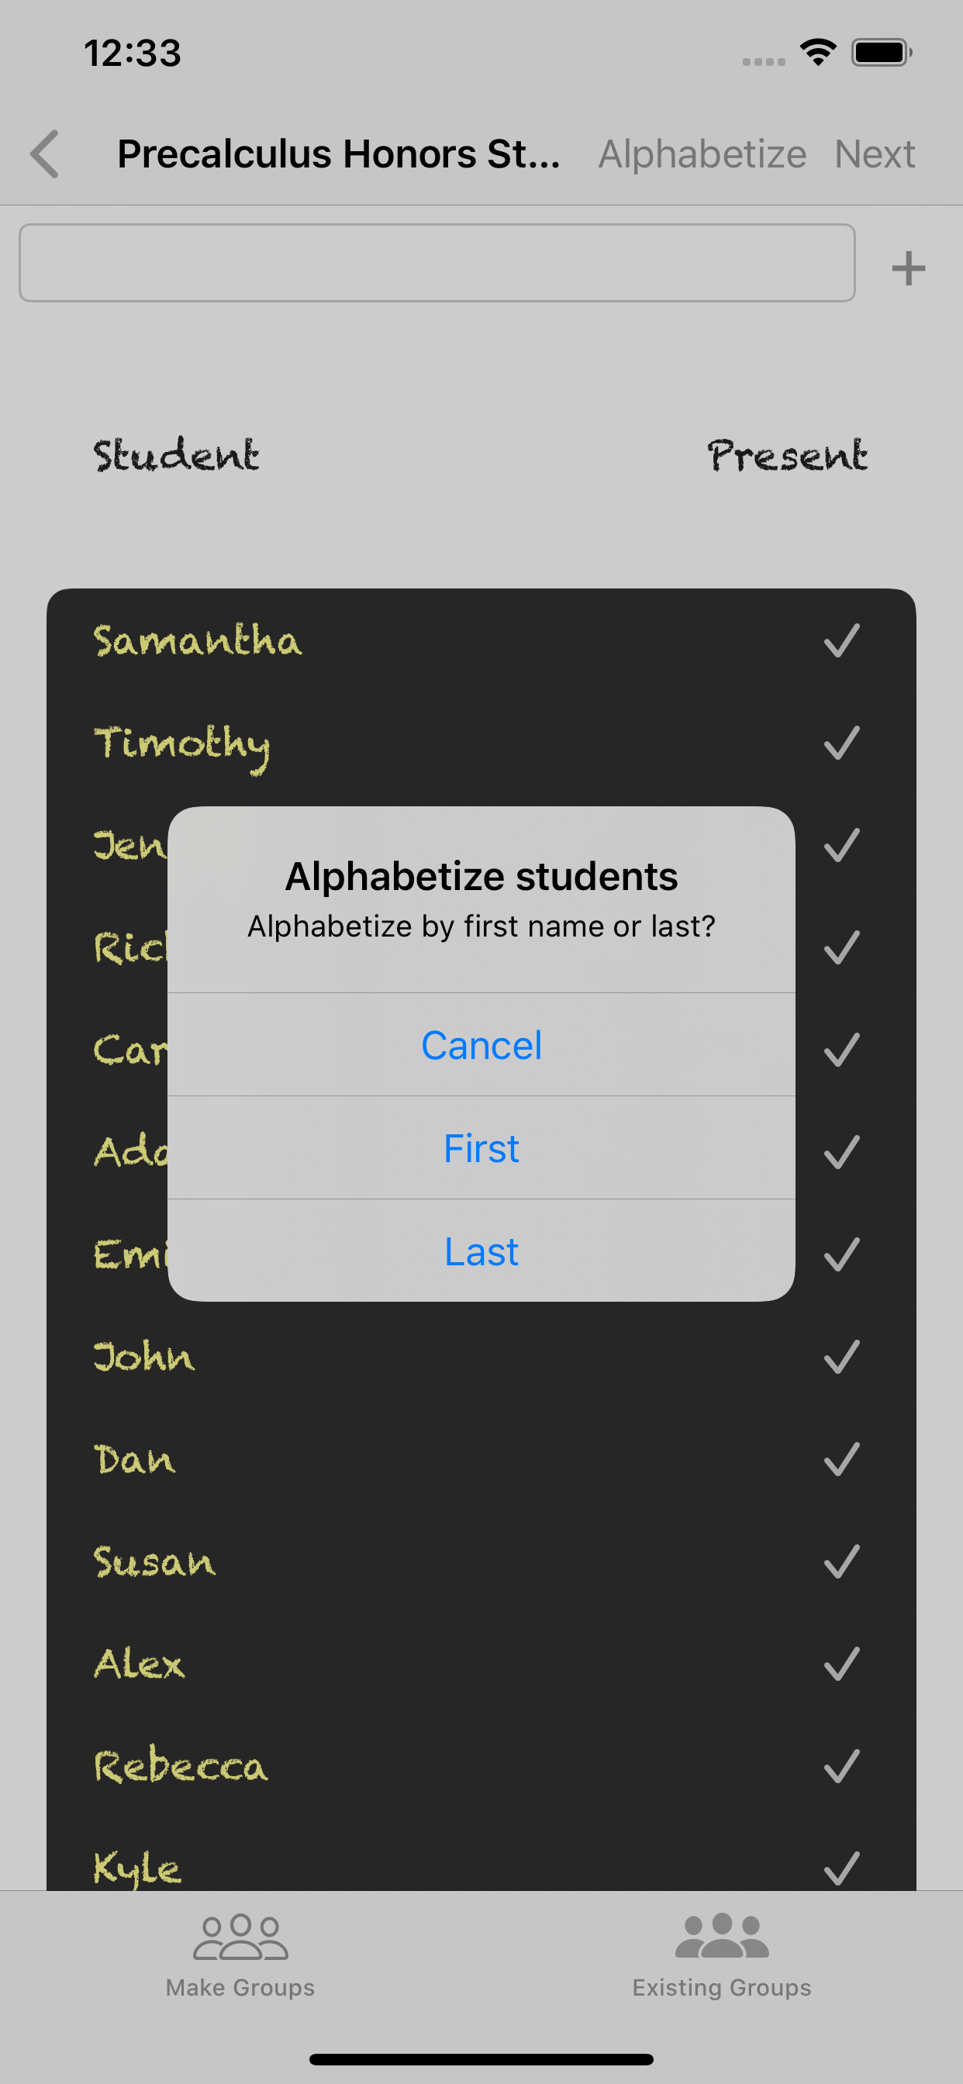
Task: Tap the back chevron icon
Action: [x=45, y=154]
